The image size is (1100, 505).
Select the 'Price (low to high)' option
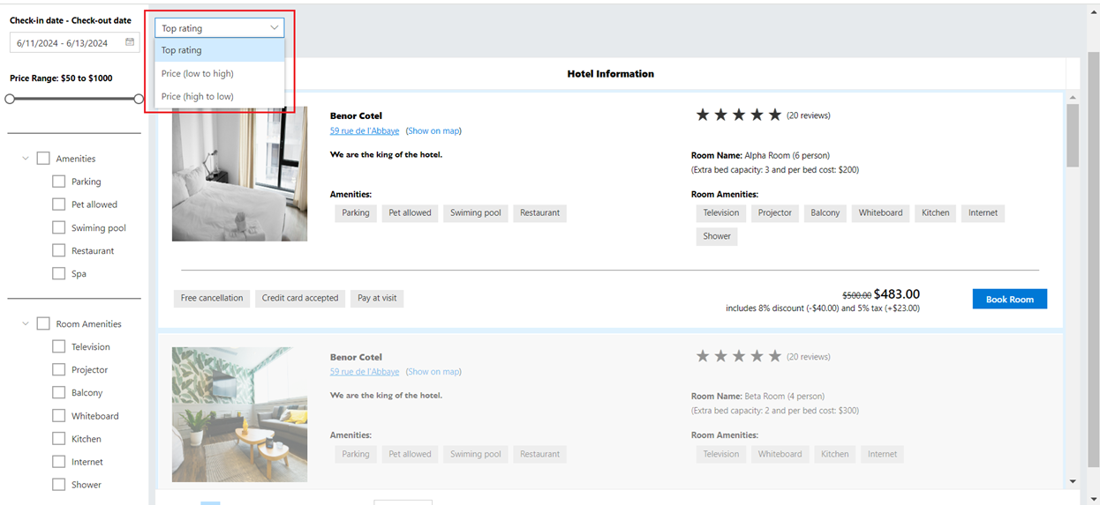coord(198,74)
